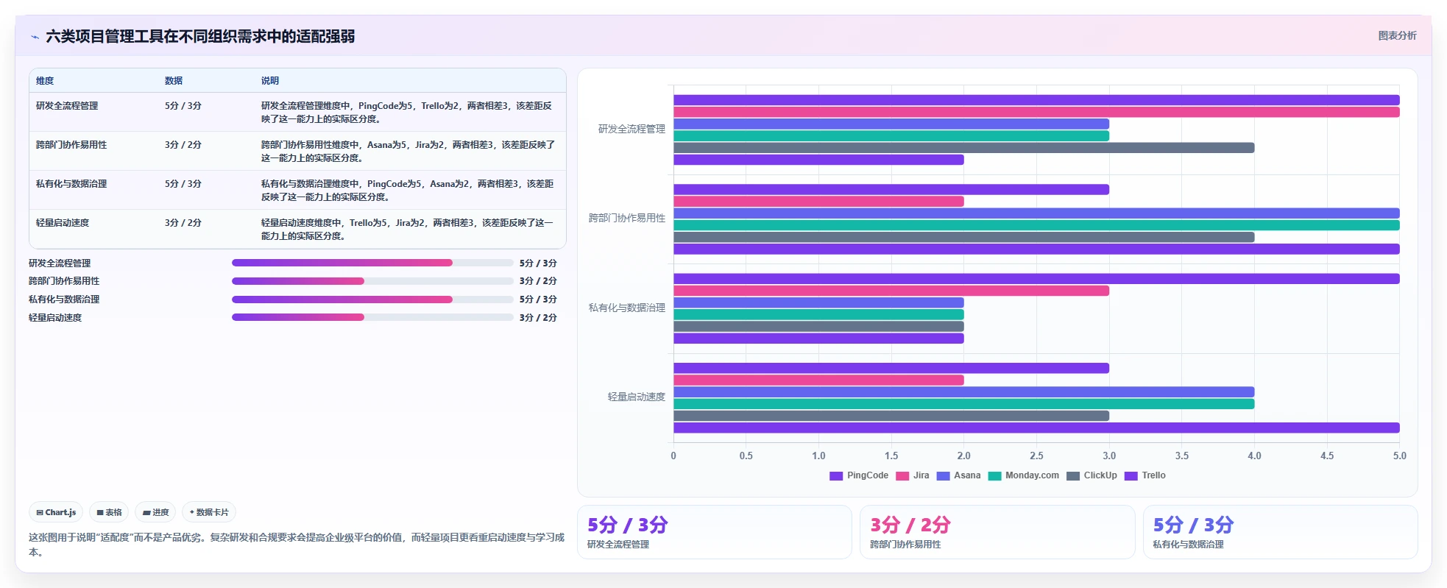Open the 跨部门协作易用性 score card
The image size is (1447, 588).
pyautogui.click(x=997, y=532)
